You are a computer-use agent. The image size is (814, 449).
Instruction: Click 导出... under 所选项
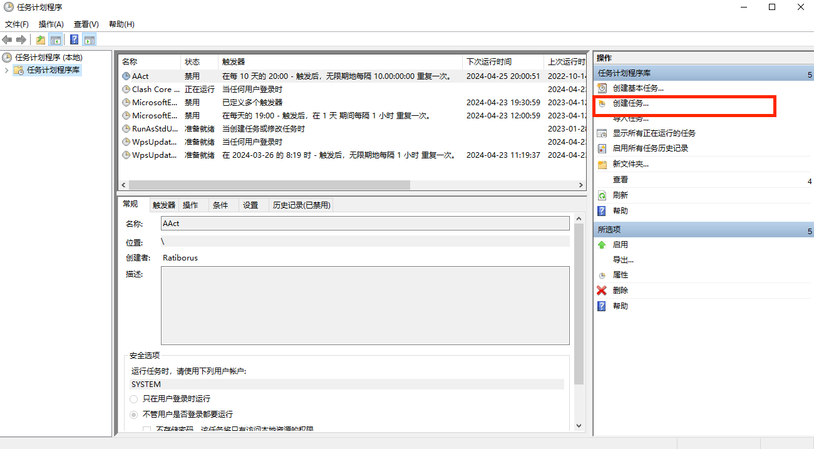pos(623,260)
